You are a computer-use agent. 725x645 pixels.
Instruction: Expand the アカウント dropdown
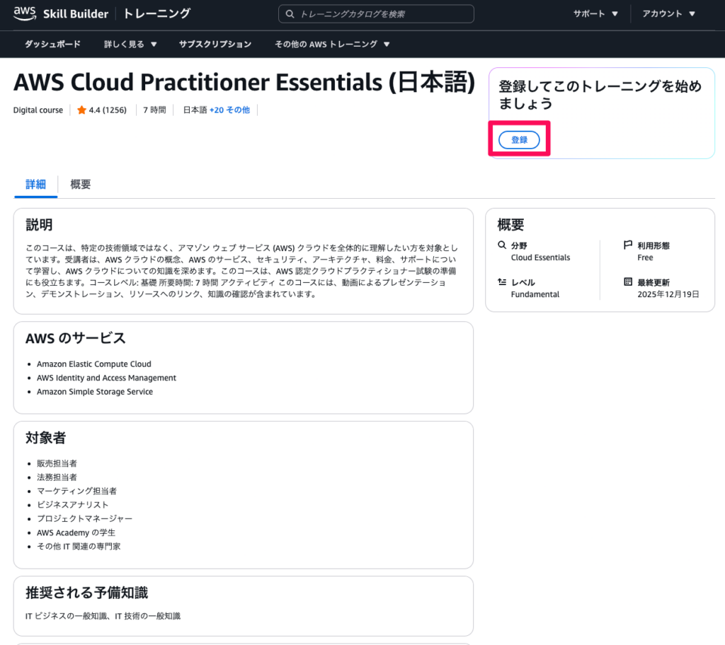pyautogui.click(x=668, y=14)
